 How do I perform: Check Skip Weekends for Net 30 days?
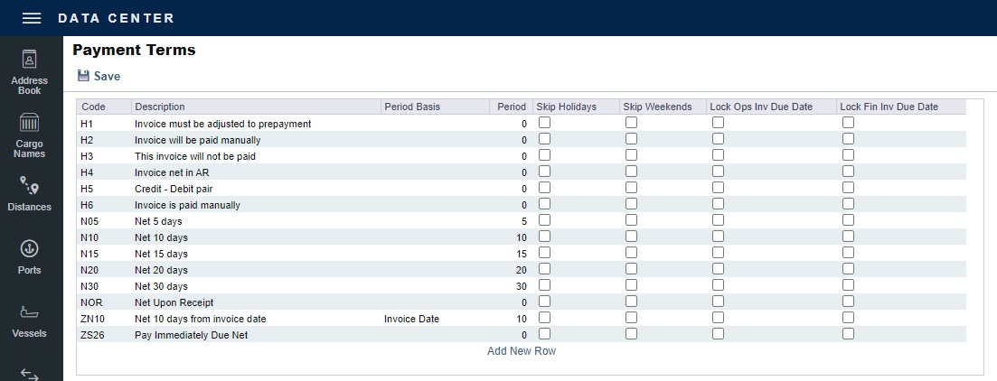pyautogui.click(x=631, y=285)
